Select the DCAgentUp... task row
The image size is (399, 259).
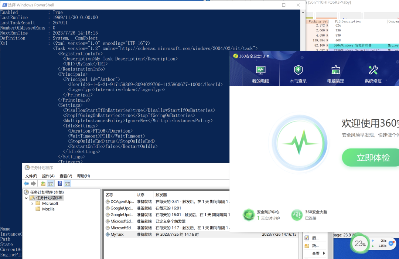coord(167,201)
